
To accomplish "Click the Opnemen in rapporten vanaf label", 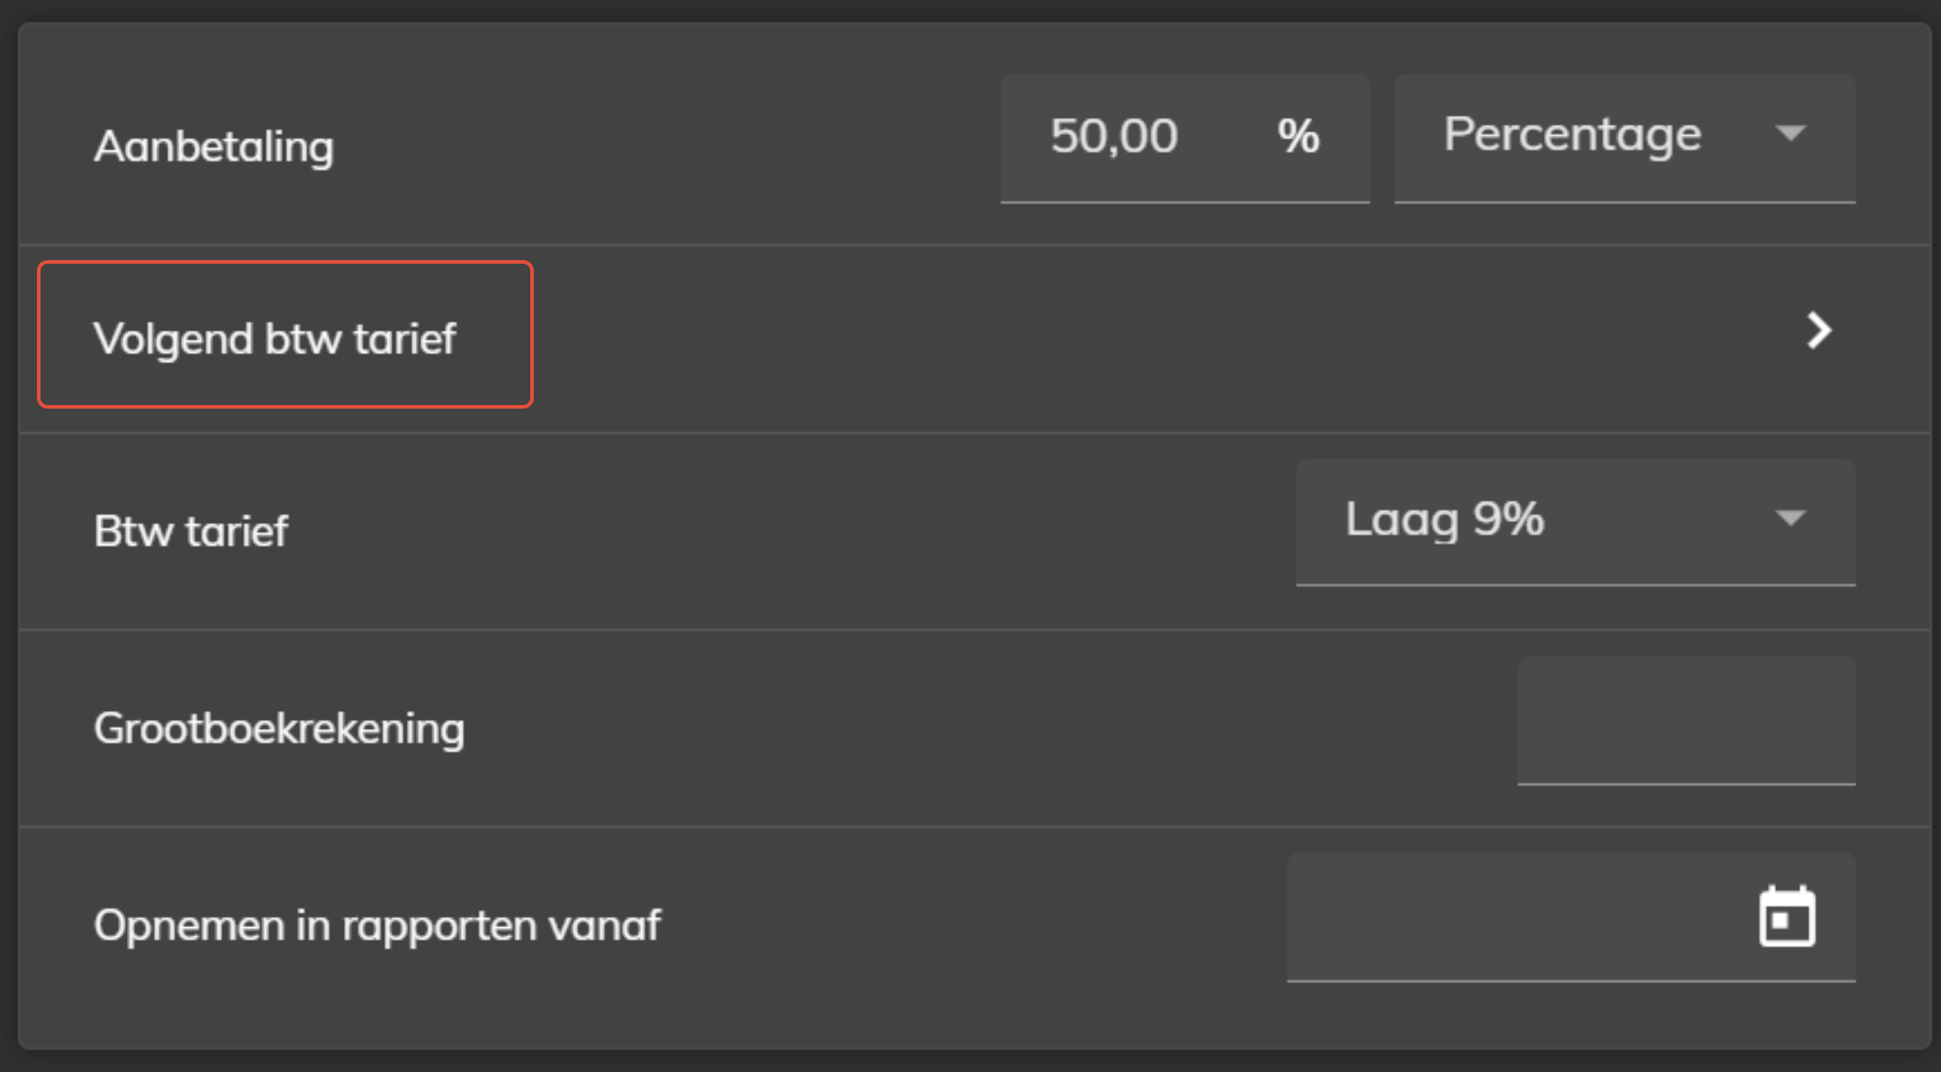I will coord(377,925).
